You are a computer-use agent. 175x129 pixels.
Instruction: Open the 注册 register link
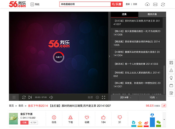click(135, 4)
